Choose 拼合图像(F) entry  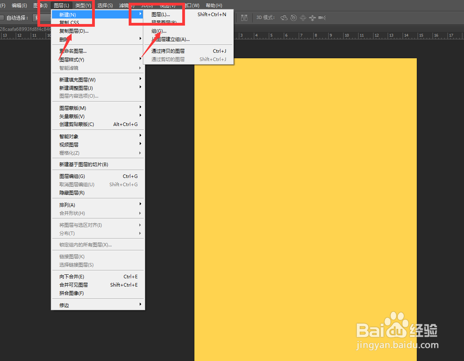click(x=98, y=293)
